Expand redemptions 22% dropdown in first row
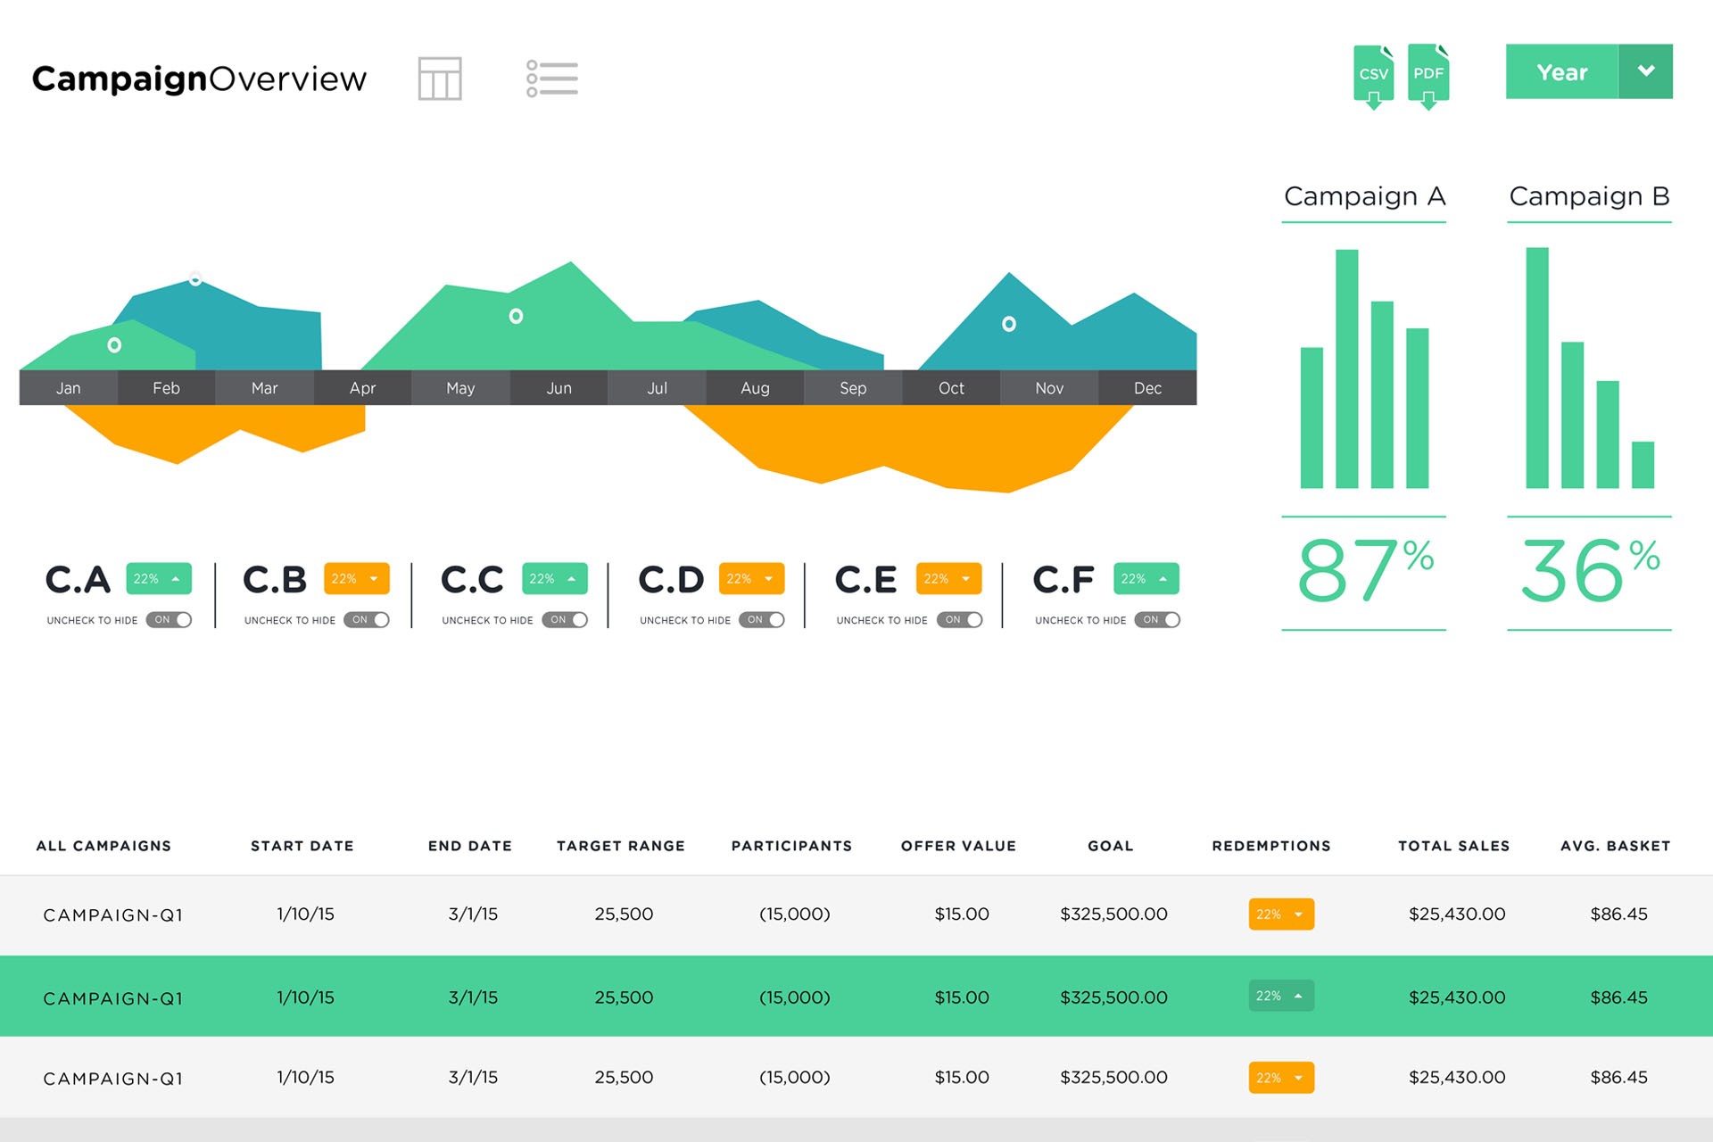Viewport: 1713px width, 1142px height. (1281, 914)
